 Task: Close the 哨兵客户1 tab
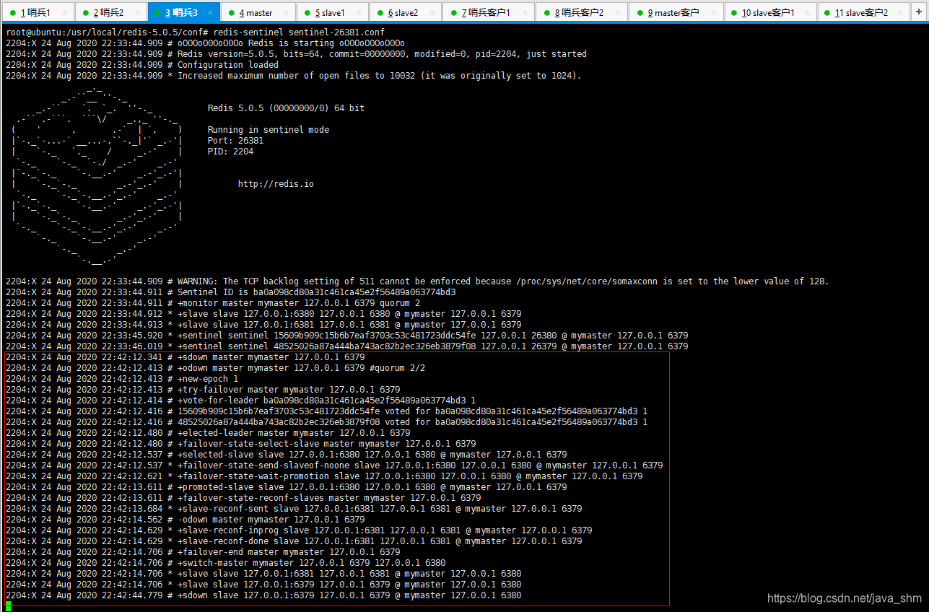point(525,13)
